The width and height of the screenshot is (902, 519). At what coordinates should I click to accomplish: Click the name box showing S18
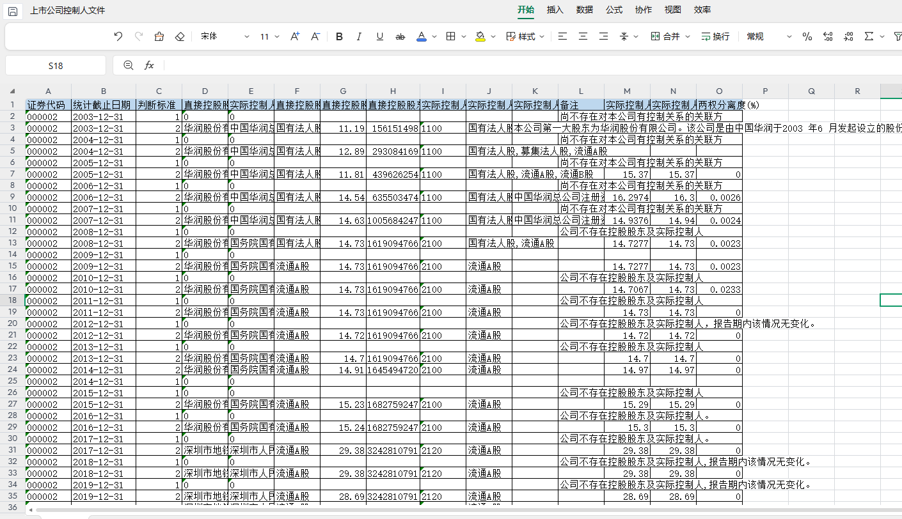56,65
